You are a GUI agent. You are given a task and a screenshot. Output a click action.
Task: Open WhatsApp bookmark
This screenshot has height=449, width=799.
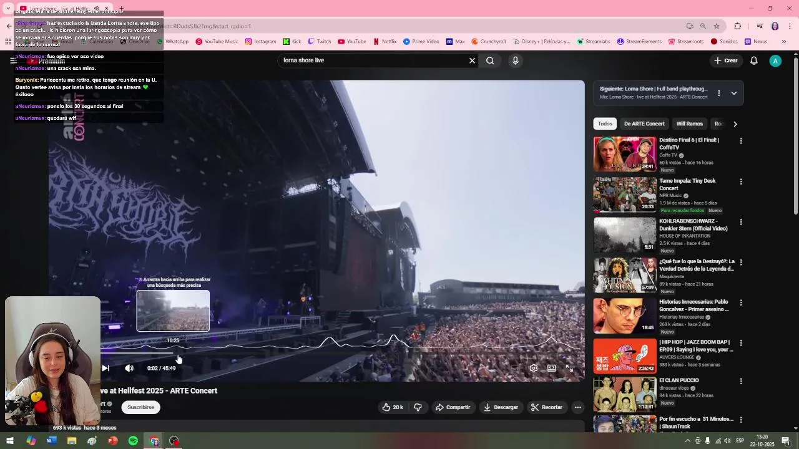173,42
